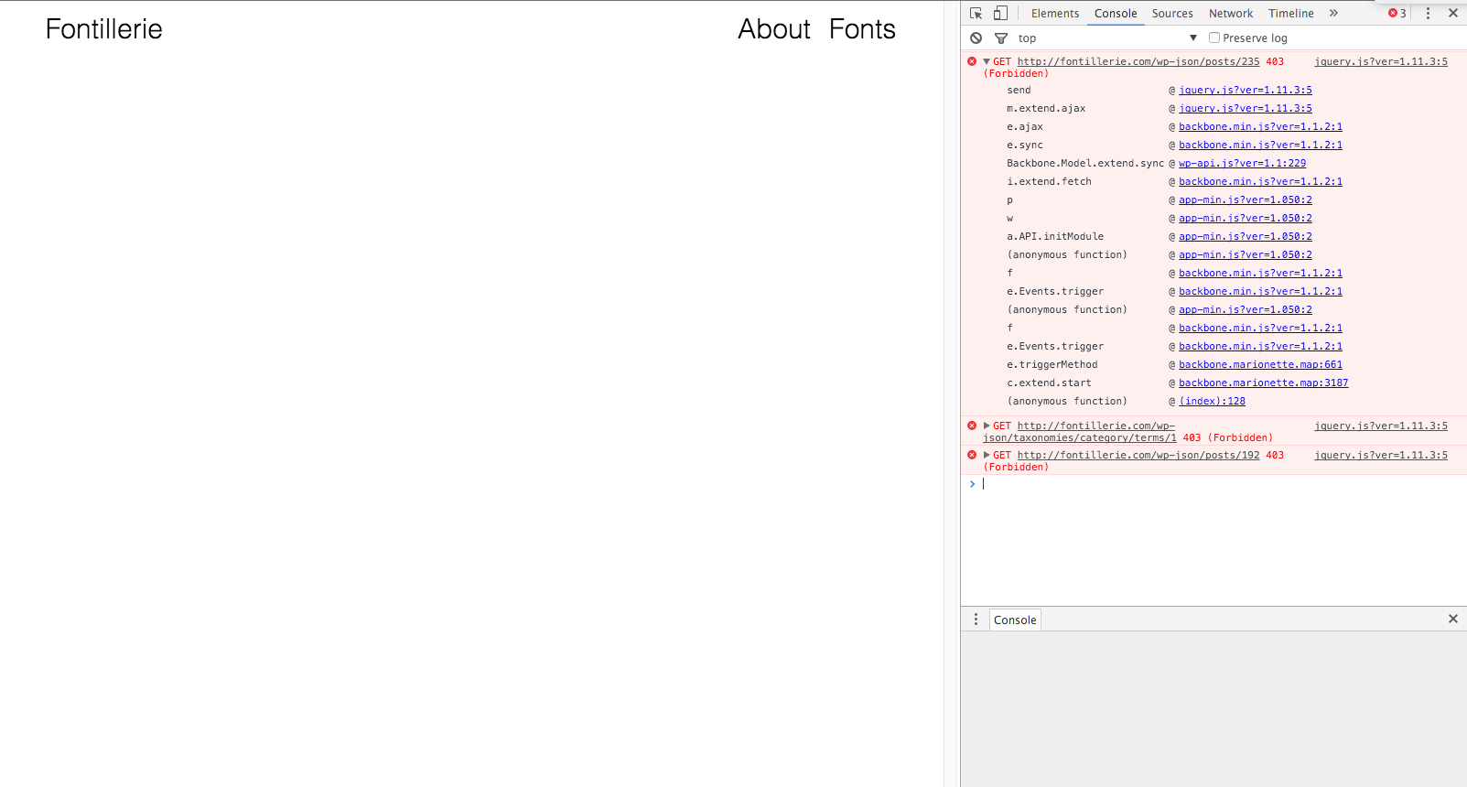Show more DevTools tabs with chevron

1333,13
